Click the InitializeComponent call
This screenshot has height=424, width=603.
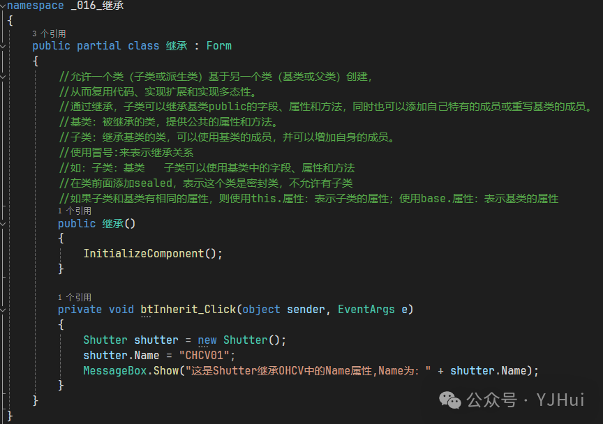[x=144, y=254]
